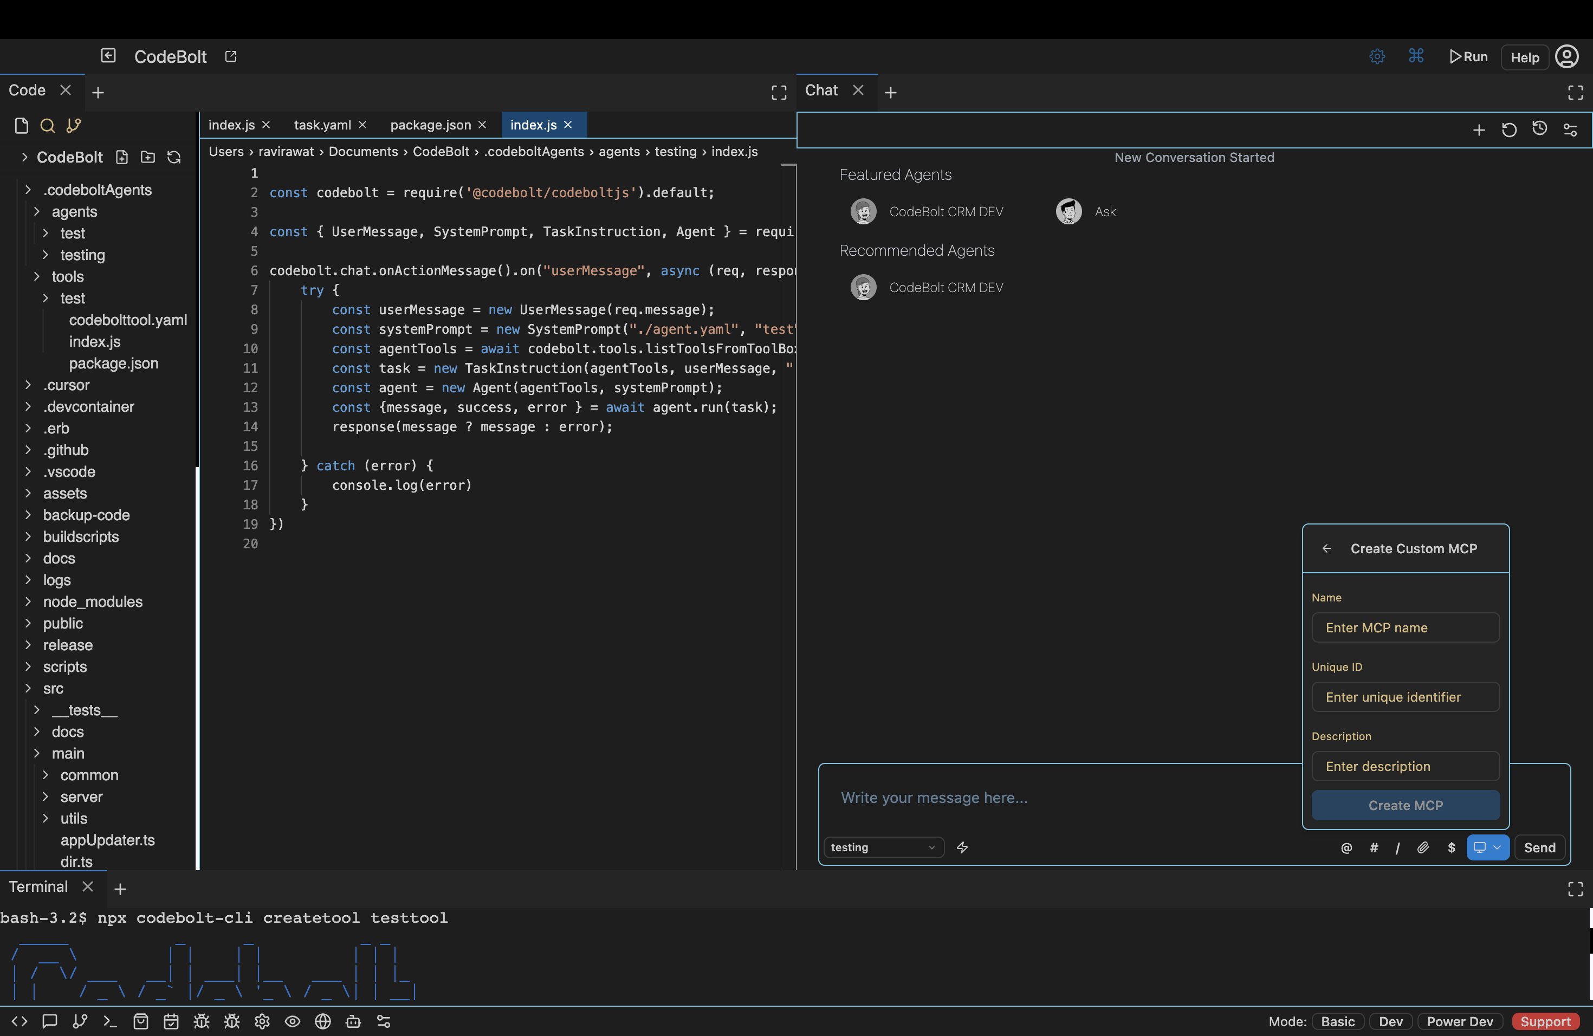Click the $ dollar icon in chat input
Screen dimensions: 1593x1036
click(1451, 848)
